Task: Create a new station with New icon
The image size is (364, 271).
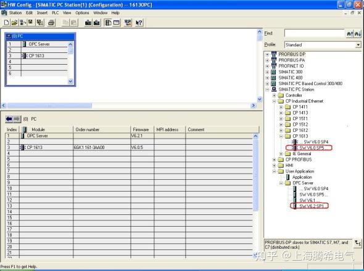Action: pyautogui.click(x=7, y=23)
